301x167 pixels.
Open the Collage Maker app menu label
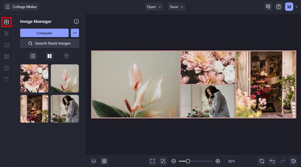pos(25,7)
